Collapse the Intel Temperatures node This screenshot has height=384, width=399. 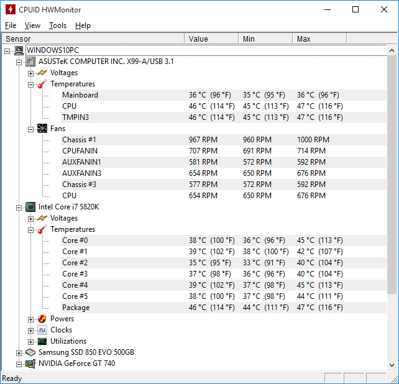[x=30, y=230]
